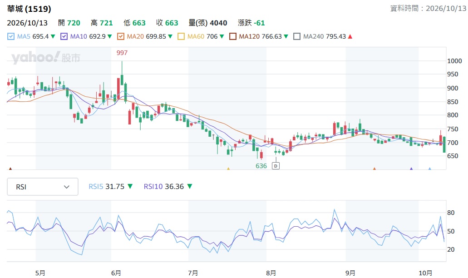This screenshot has height=278, width=468.
Task: Click the 636 low price label
Action: point(261,166)
